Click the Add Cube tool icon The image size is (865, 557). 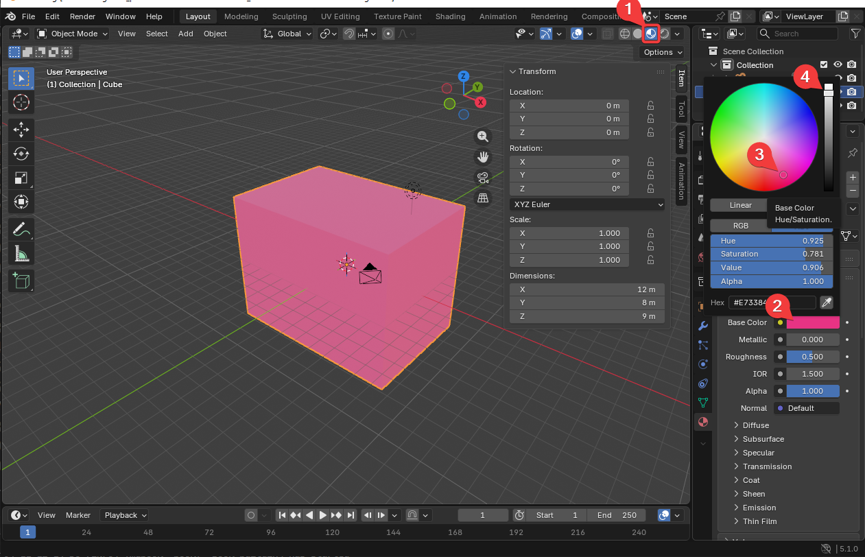point(21,281)
